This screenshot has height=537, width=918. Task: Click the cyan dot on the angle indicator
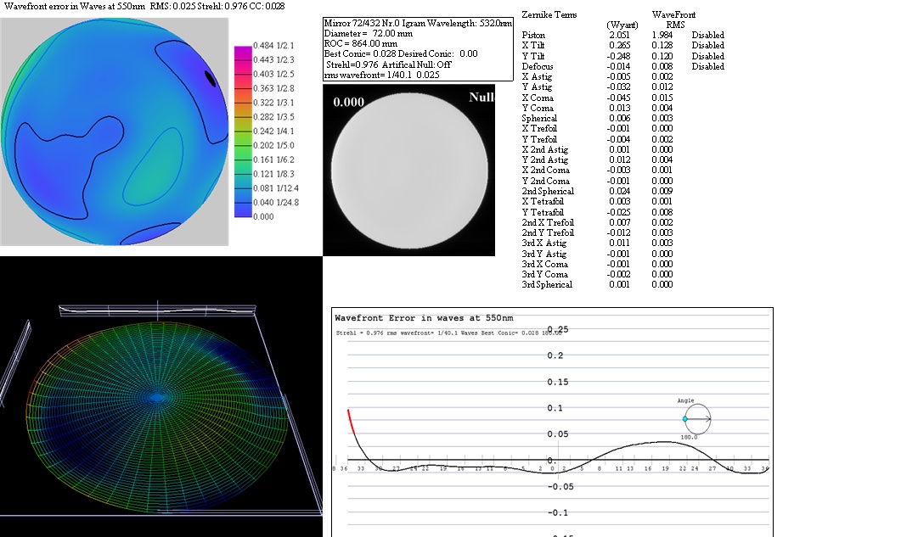tap(685, 419)
